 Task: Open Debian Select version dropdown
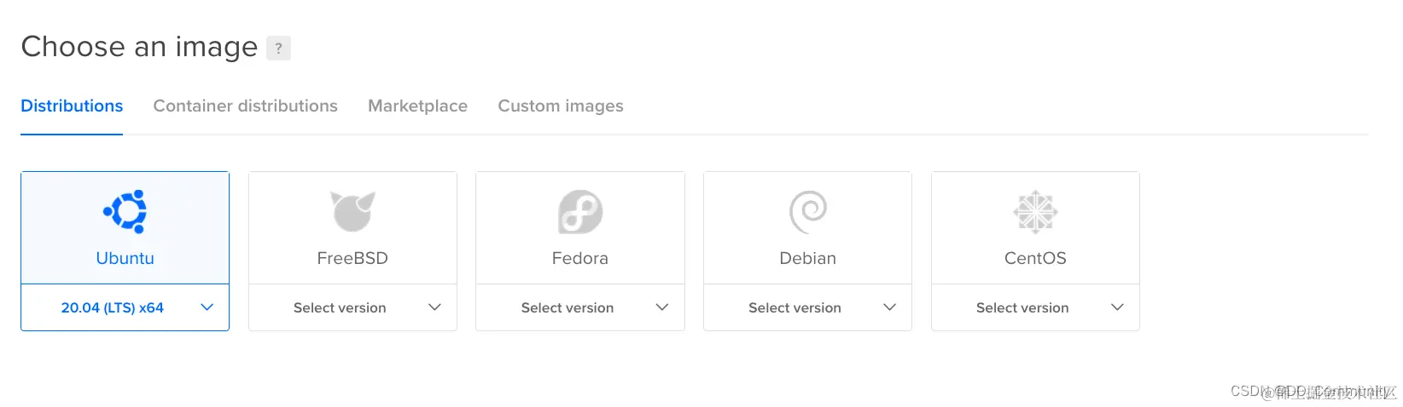[x=807, y=307]
